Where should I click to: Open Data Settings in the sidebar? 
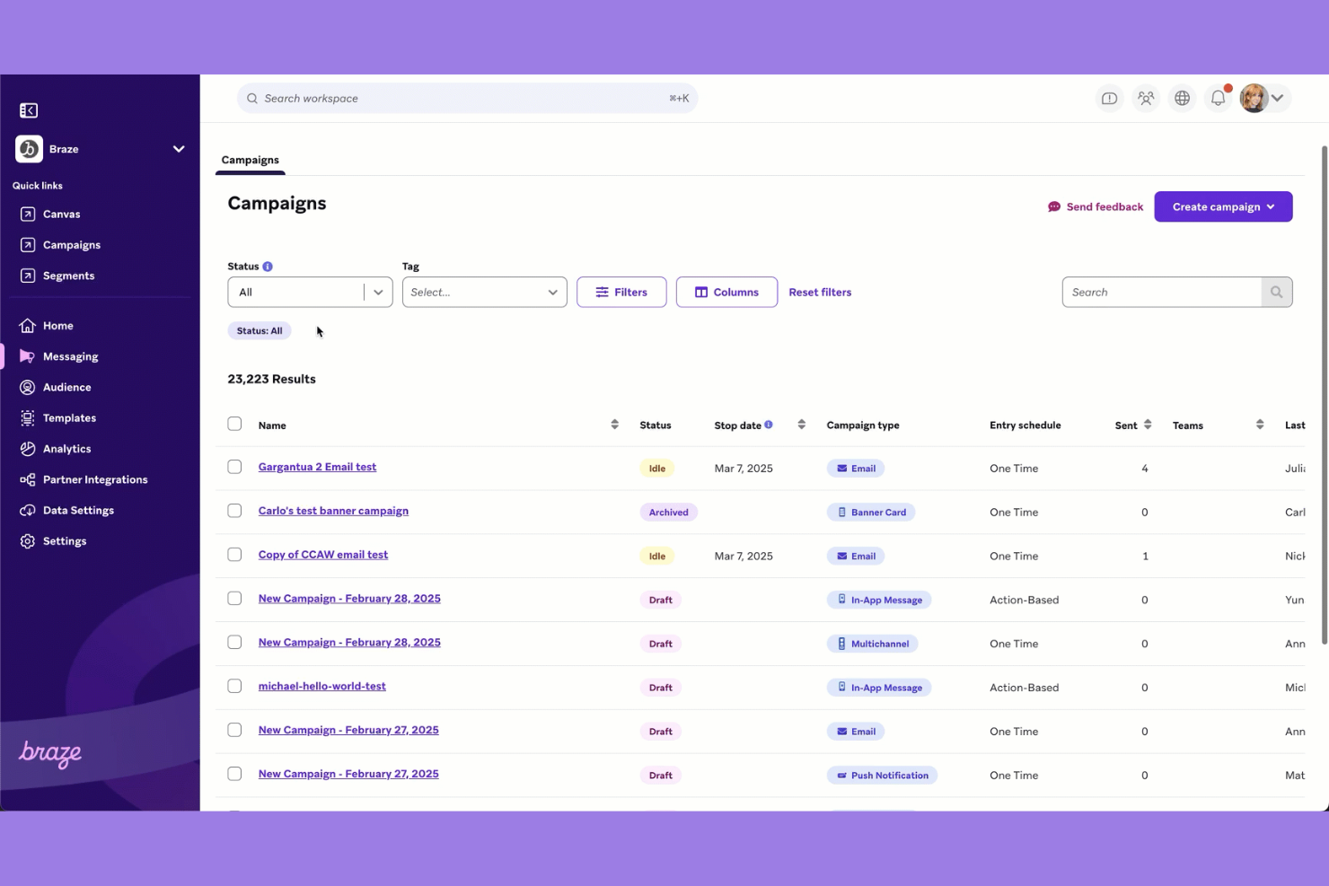[x=78, y=510]
